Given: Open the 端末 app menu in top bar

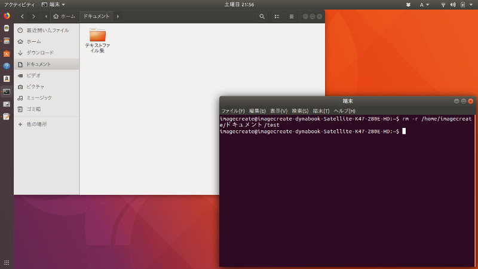Looking at the screenshot, I should click(x=53, y=5).
